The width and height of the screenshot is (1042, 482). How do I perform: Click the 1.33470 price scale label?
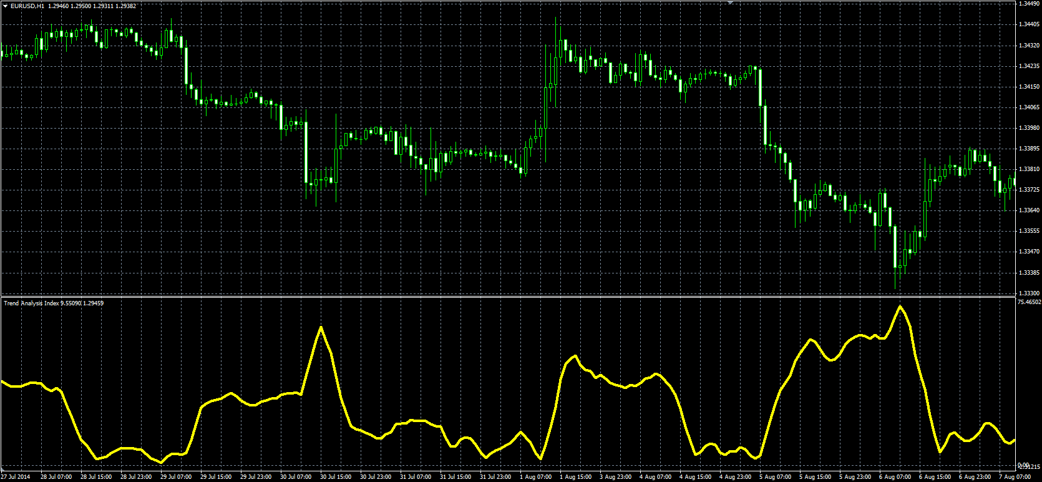tap(1028, 252)
